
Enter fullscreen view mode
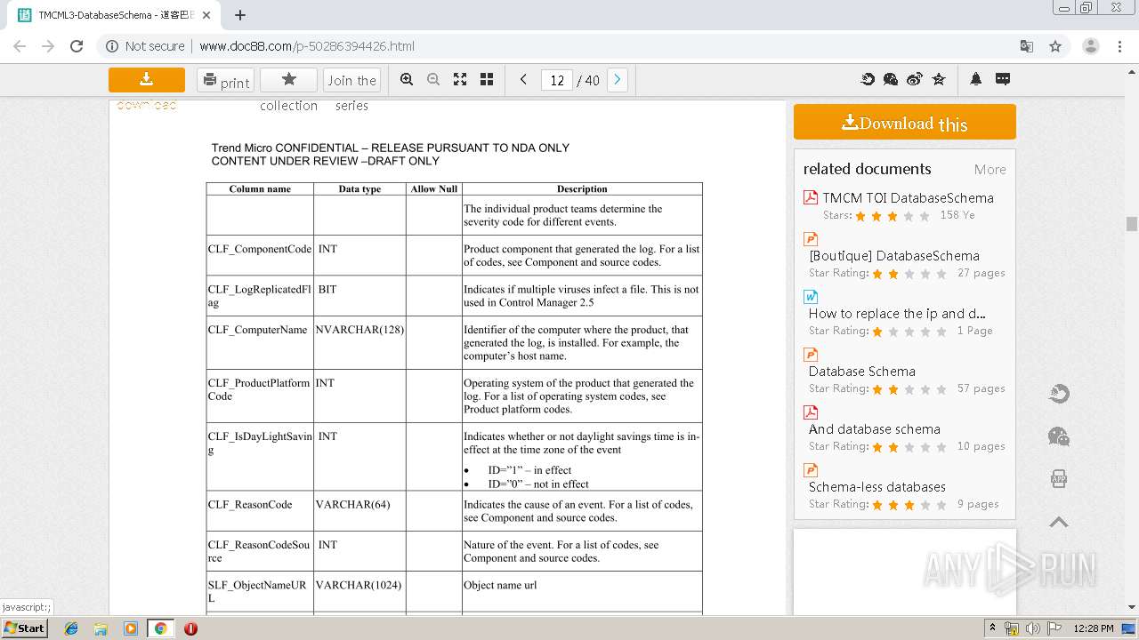(x=460, y=80)
